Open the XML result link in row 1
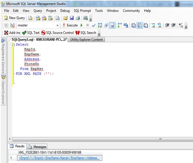 pyautogui.click(x=59, y=158)
